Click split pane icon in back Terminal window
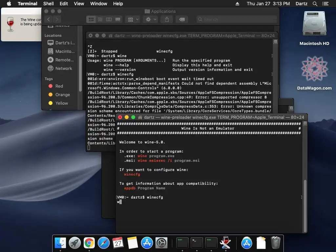Viewport: 336px width, 252px height. coord(276,42)
